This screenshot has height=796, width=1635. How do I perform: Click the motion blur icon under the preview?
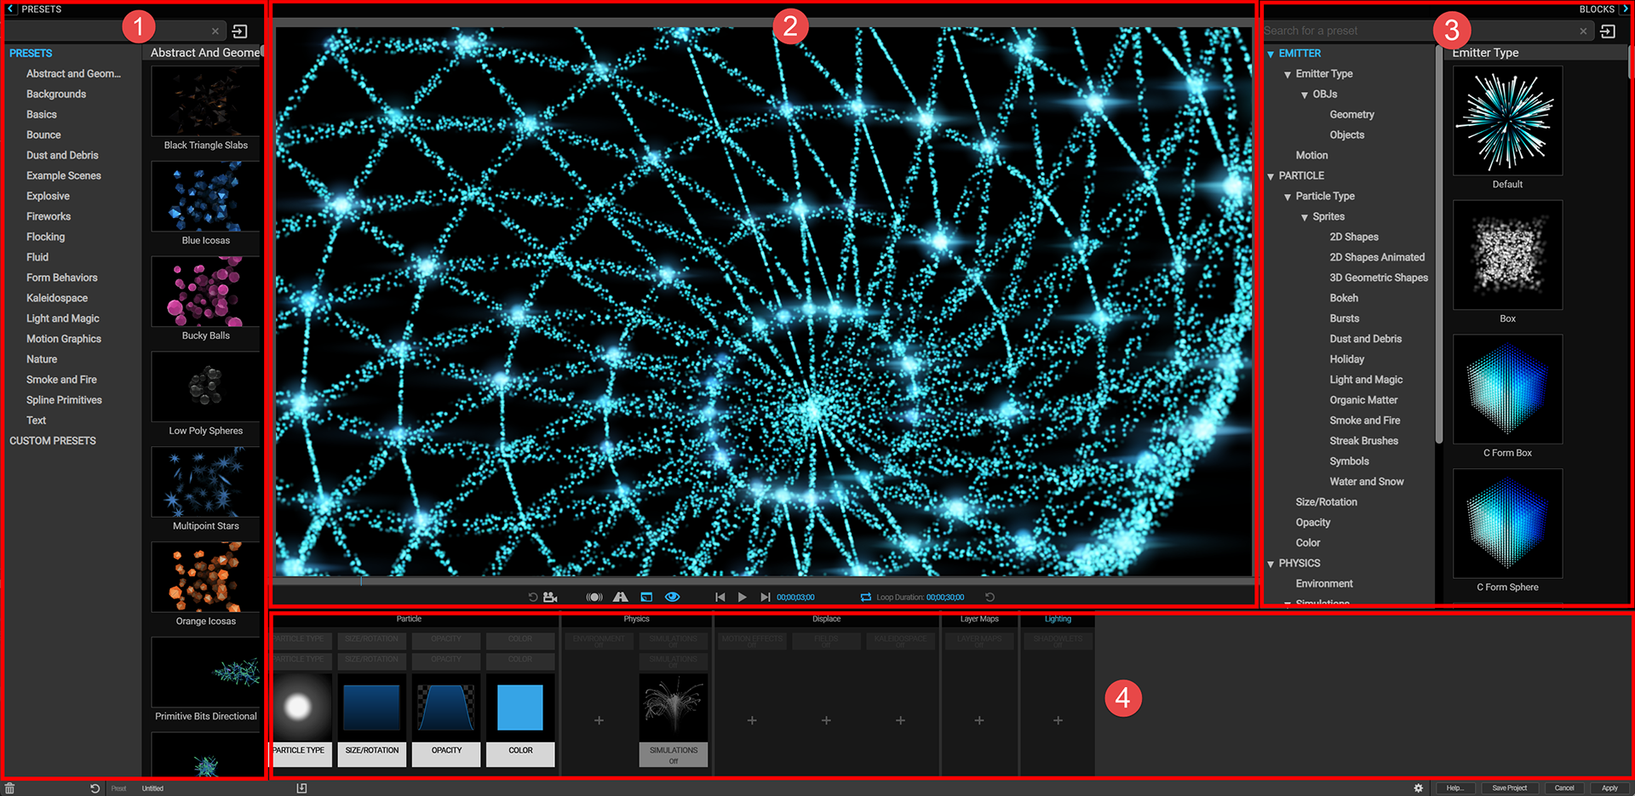[x=594, y=598]
